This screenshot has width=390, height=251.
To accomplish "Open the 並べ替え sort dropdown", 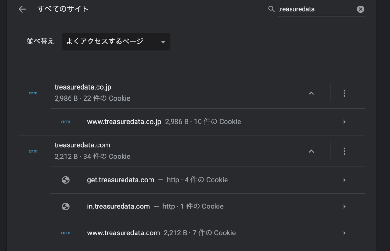I will pyautogui.click(x=116, y=42).
